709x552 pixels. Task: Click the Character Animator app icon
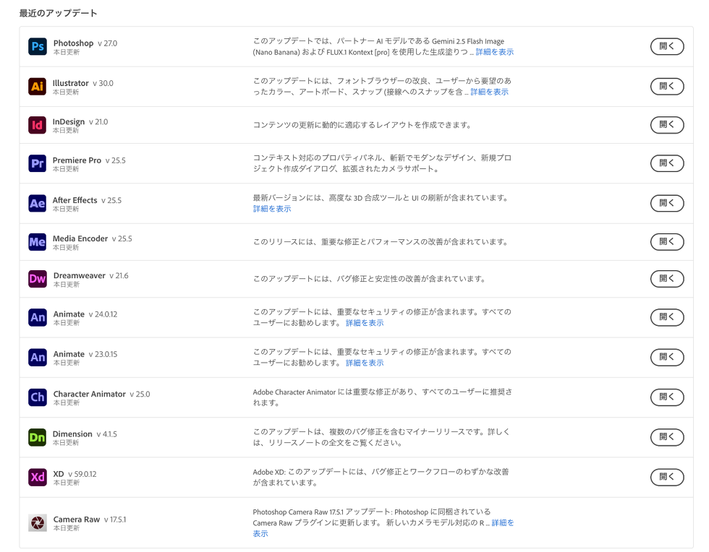click(x=38, y=397)
